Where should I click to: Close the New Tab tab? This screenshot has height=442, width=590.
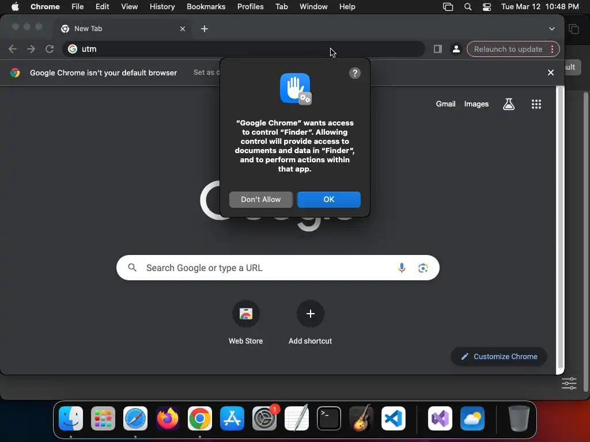pyautogui.click(x=183, y=29)
